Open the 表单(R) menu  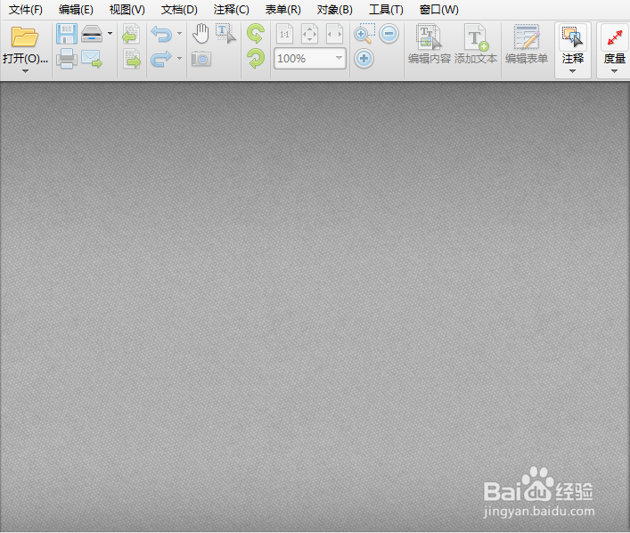pyautogui.click(x=283, y=10)
